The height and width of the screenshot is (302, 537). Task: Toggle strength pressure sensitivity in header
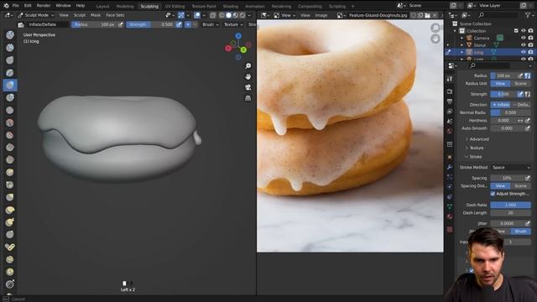point(179,24)
